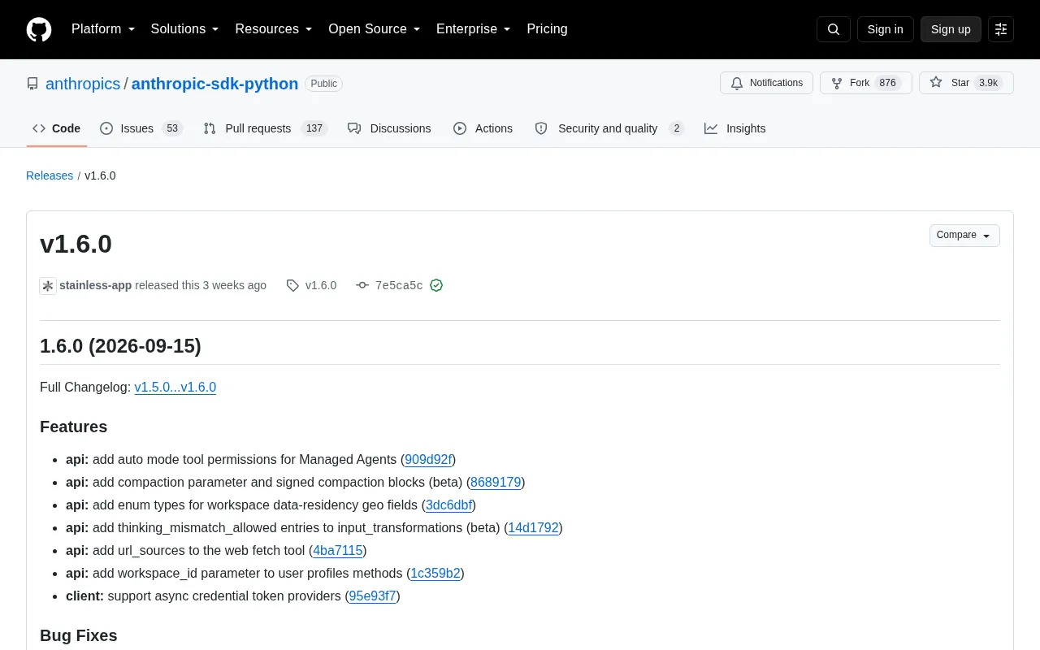Open the anthropics owner link
The image size is (1040, 650).
click(x=83, y=84)
